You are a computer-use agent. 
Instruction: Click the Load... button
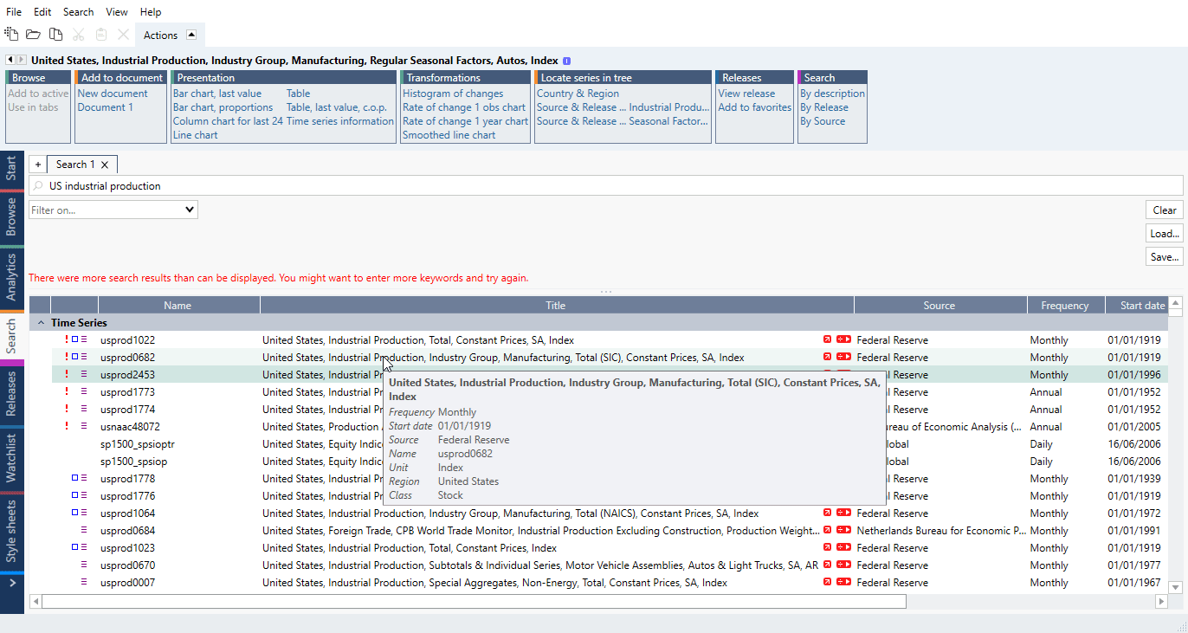tap(1165, 233)
